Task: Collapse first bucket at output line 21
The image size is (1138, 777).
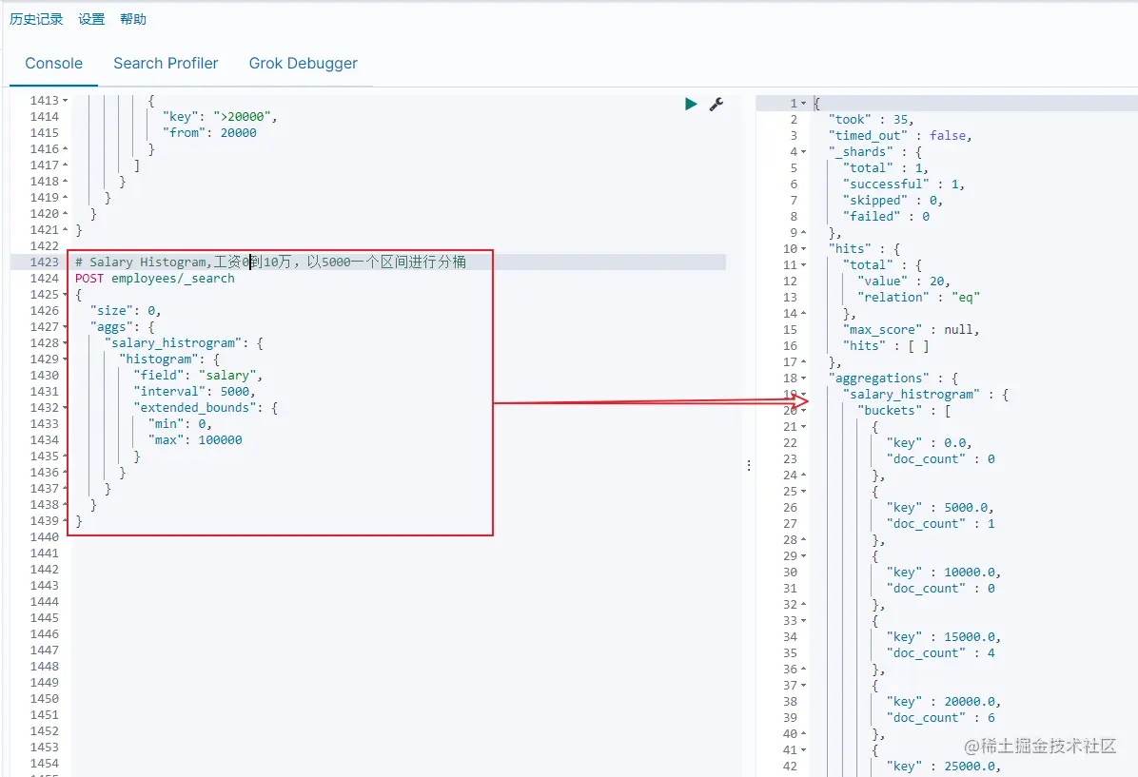Action: point(803,427)
